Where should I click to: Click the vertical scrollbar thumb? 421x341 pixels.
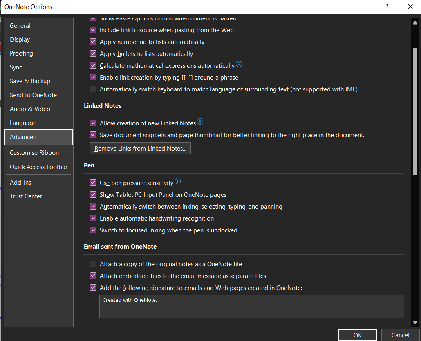[415, 111]
